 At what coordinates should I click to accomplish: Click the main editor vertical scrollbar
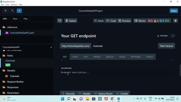point(180,70)
